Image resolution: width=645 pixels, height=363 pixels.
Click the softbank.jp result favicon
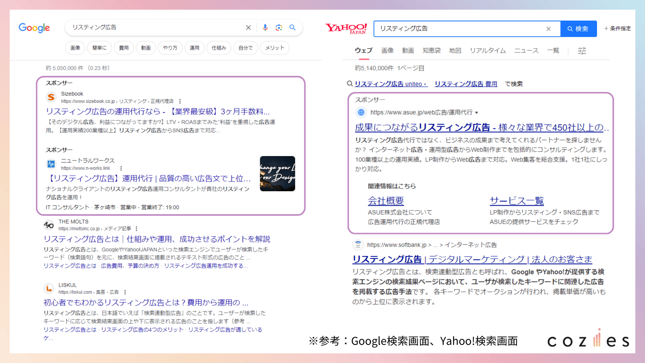click(358, 244)
